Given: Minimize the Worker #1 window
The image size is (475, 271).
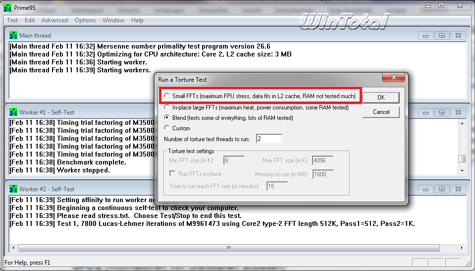Looking at the screenshot, I should 425,112.
